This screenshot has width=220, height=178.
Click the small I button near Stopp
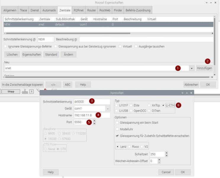(x=32, y=92)
